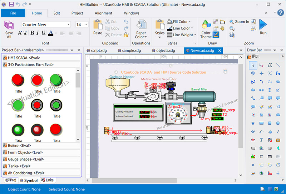Select the spiral tool in Draw Bar
Screen dimensions: 286x194
(253, 73)
